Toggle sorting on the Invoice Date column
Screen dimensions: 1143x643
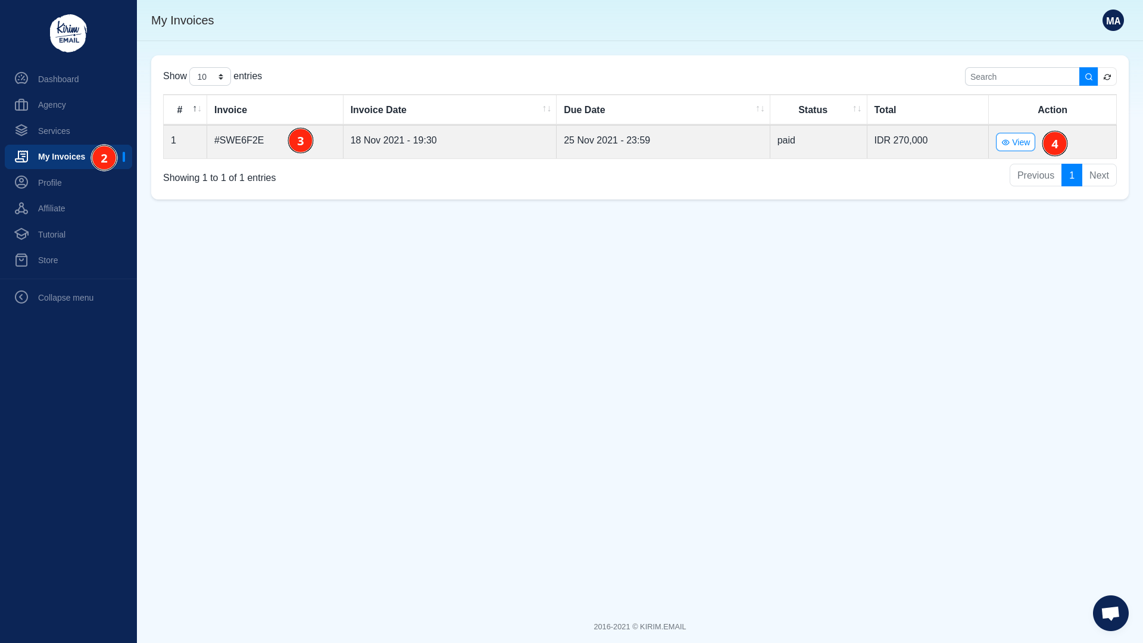click(546, 110)
